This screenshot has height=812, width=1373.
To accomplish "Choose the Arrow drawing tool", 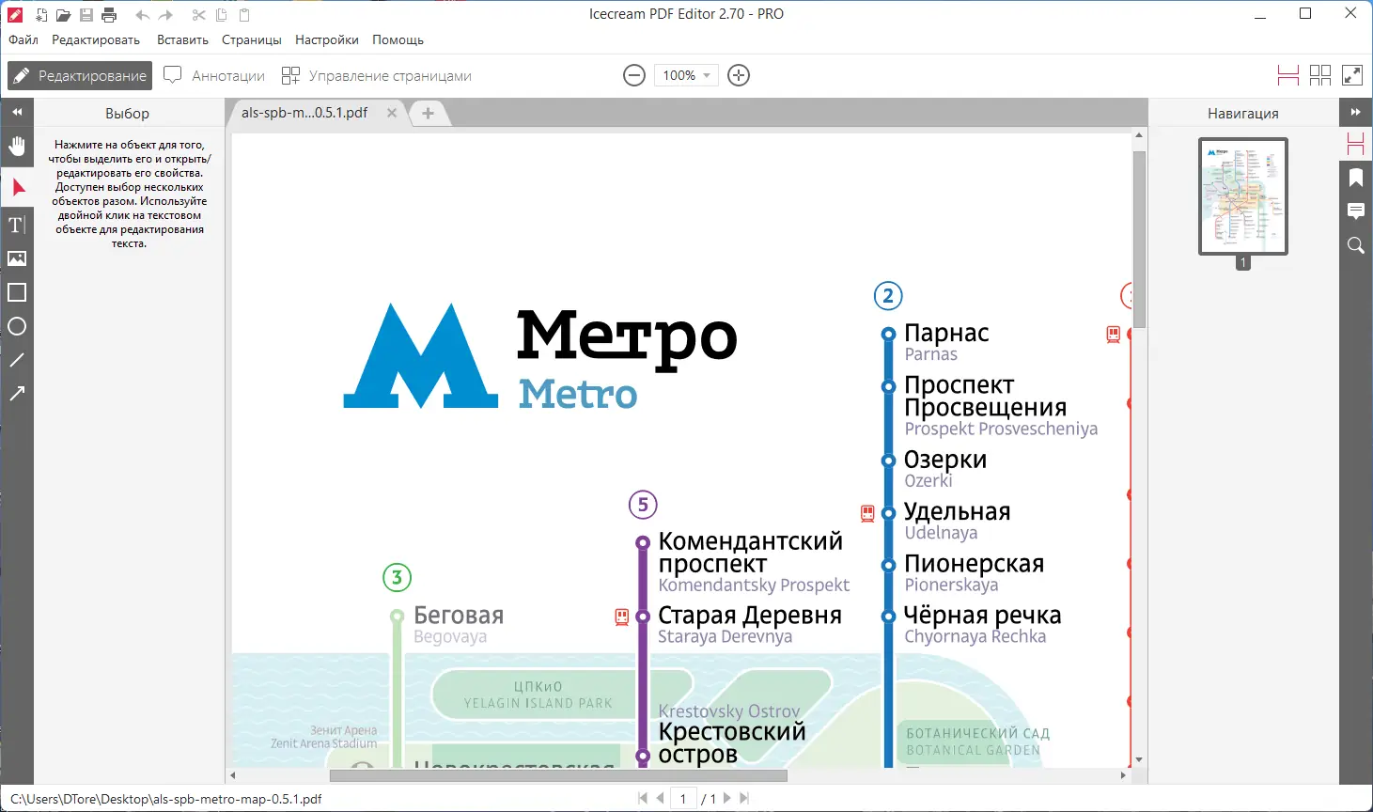I will point(17,393).
